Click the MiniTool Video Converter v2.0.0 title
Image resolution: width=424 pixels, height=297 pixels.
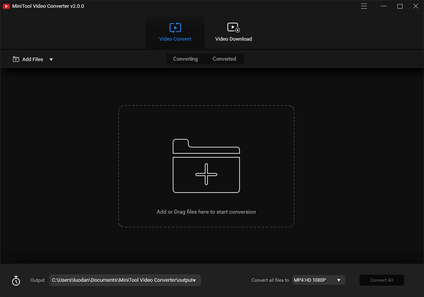[48, 6]
